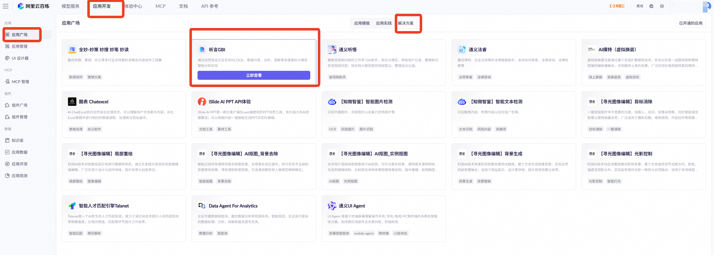
Task: Click the 简历解析 tag
Action: pos(94,233)
